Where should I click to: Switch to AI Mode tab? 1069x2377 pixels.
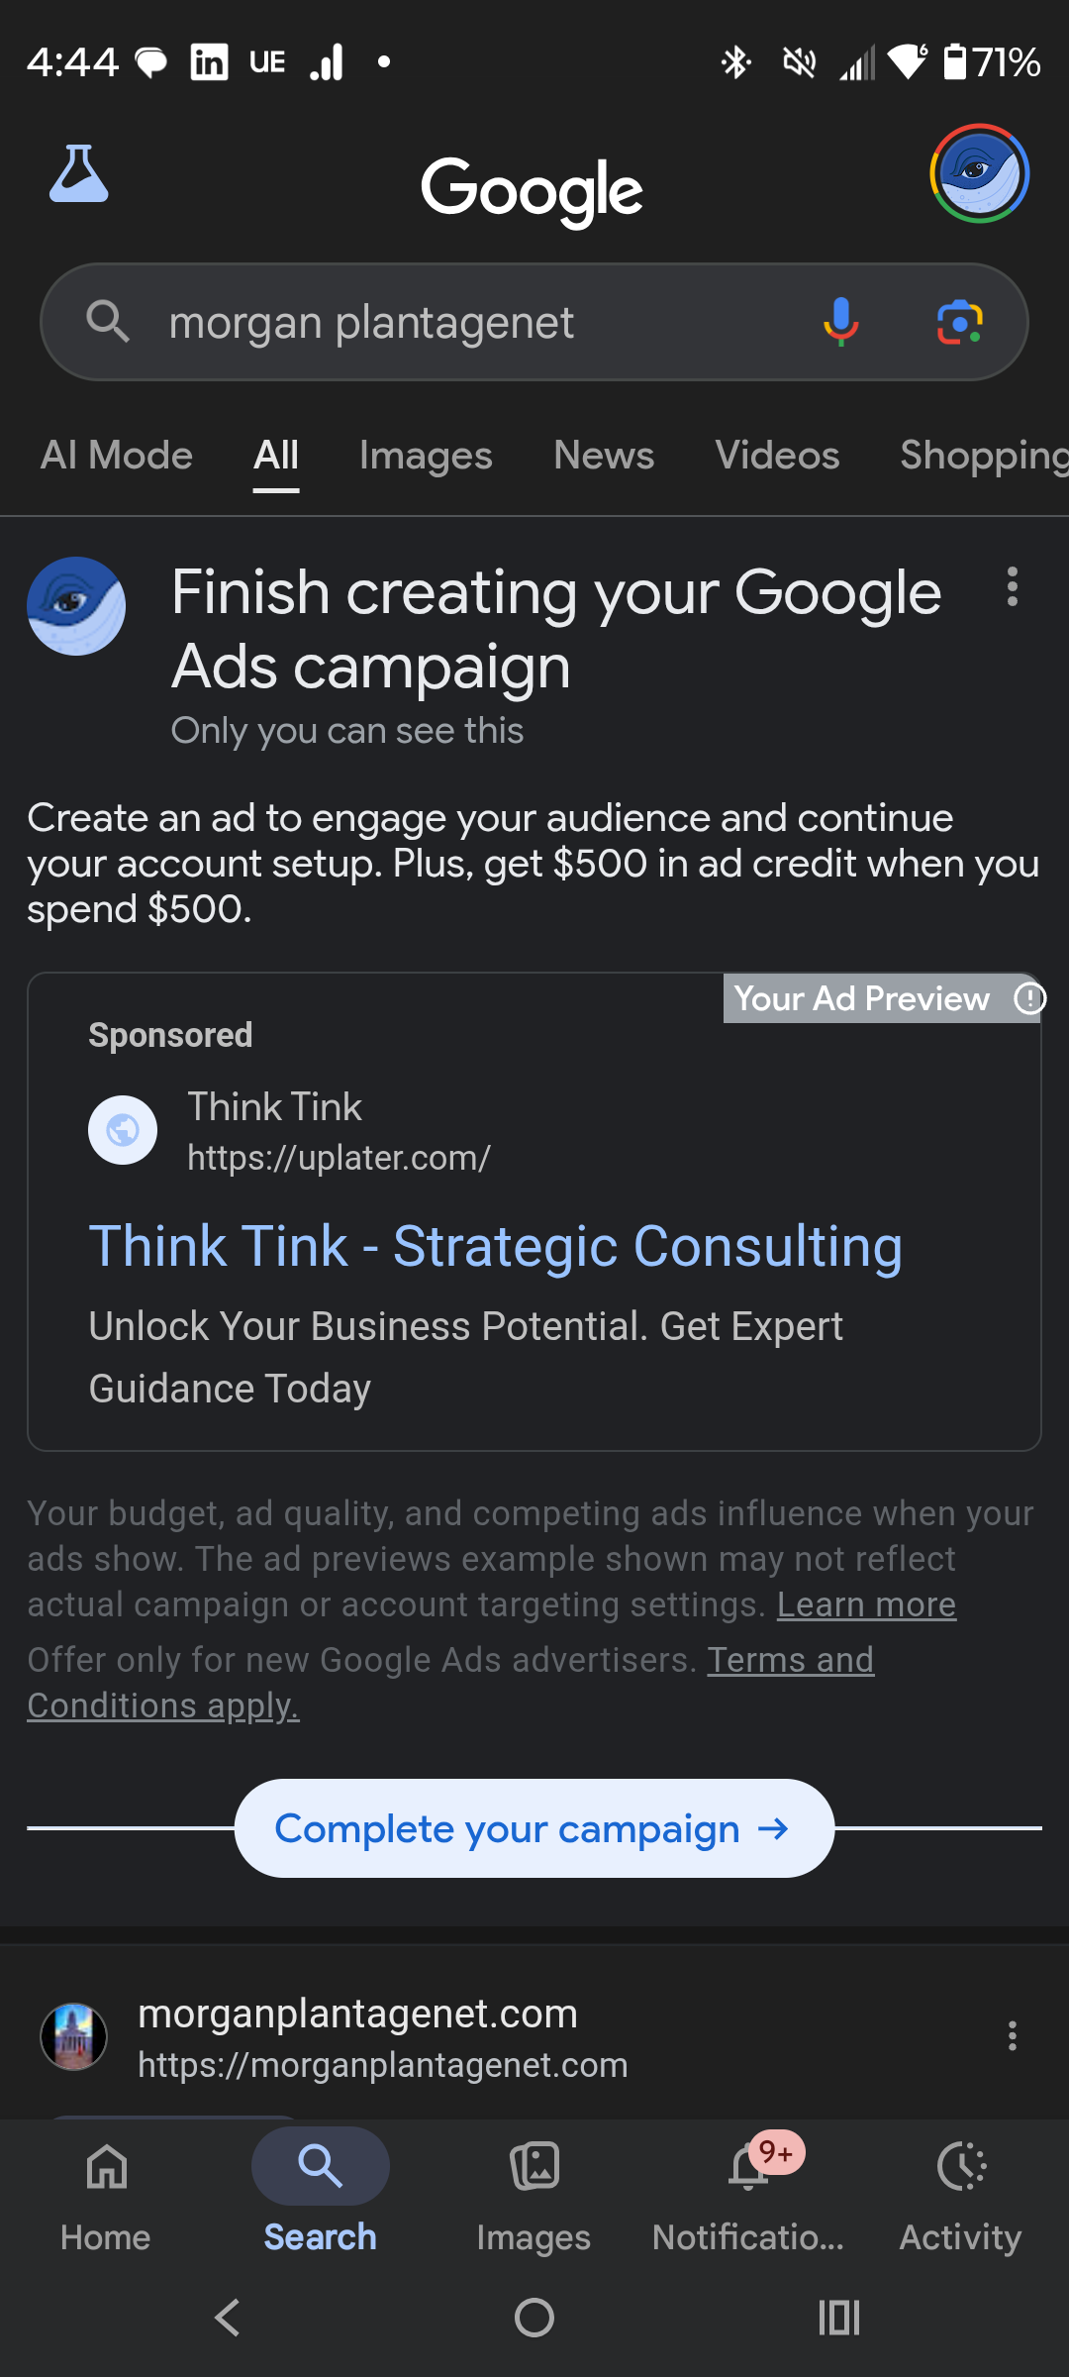tap(117, 456)
